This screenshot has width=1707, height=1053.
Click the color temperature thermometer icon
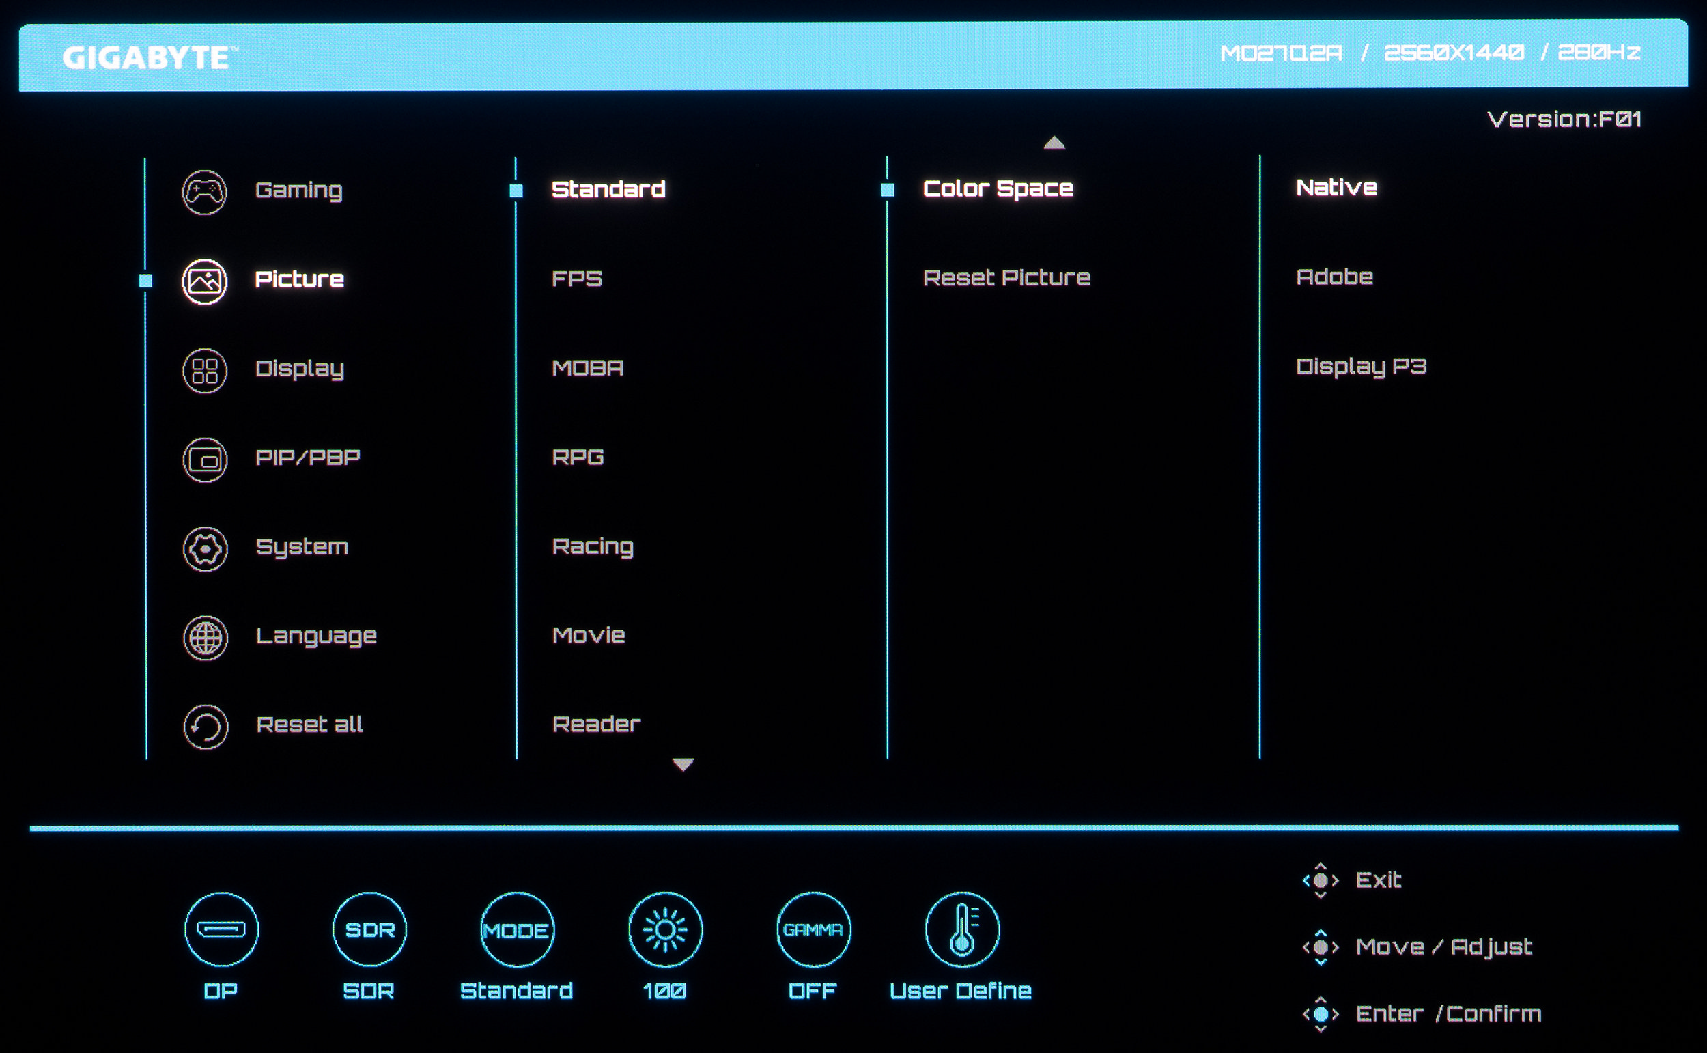[962, 929]
